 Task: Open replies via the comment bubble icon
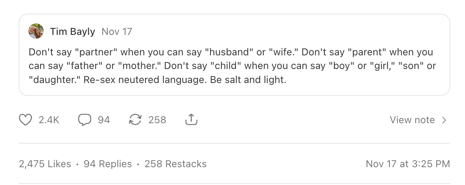click(84, 120)
